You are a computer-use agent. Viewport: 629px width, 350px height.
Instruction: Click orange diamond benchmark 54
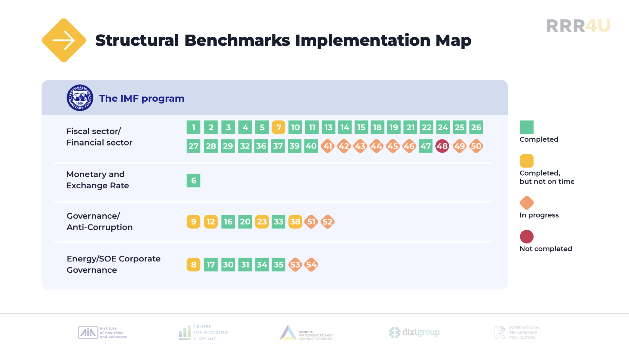pos(311,265)
